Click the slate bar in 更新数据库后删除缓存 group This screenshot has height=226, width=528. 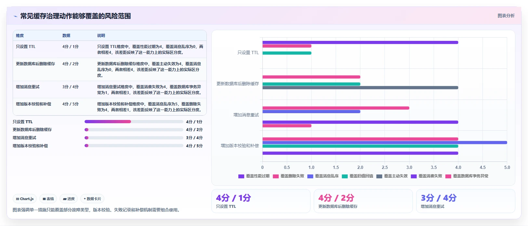click(360, 88)
